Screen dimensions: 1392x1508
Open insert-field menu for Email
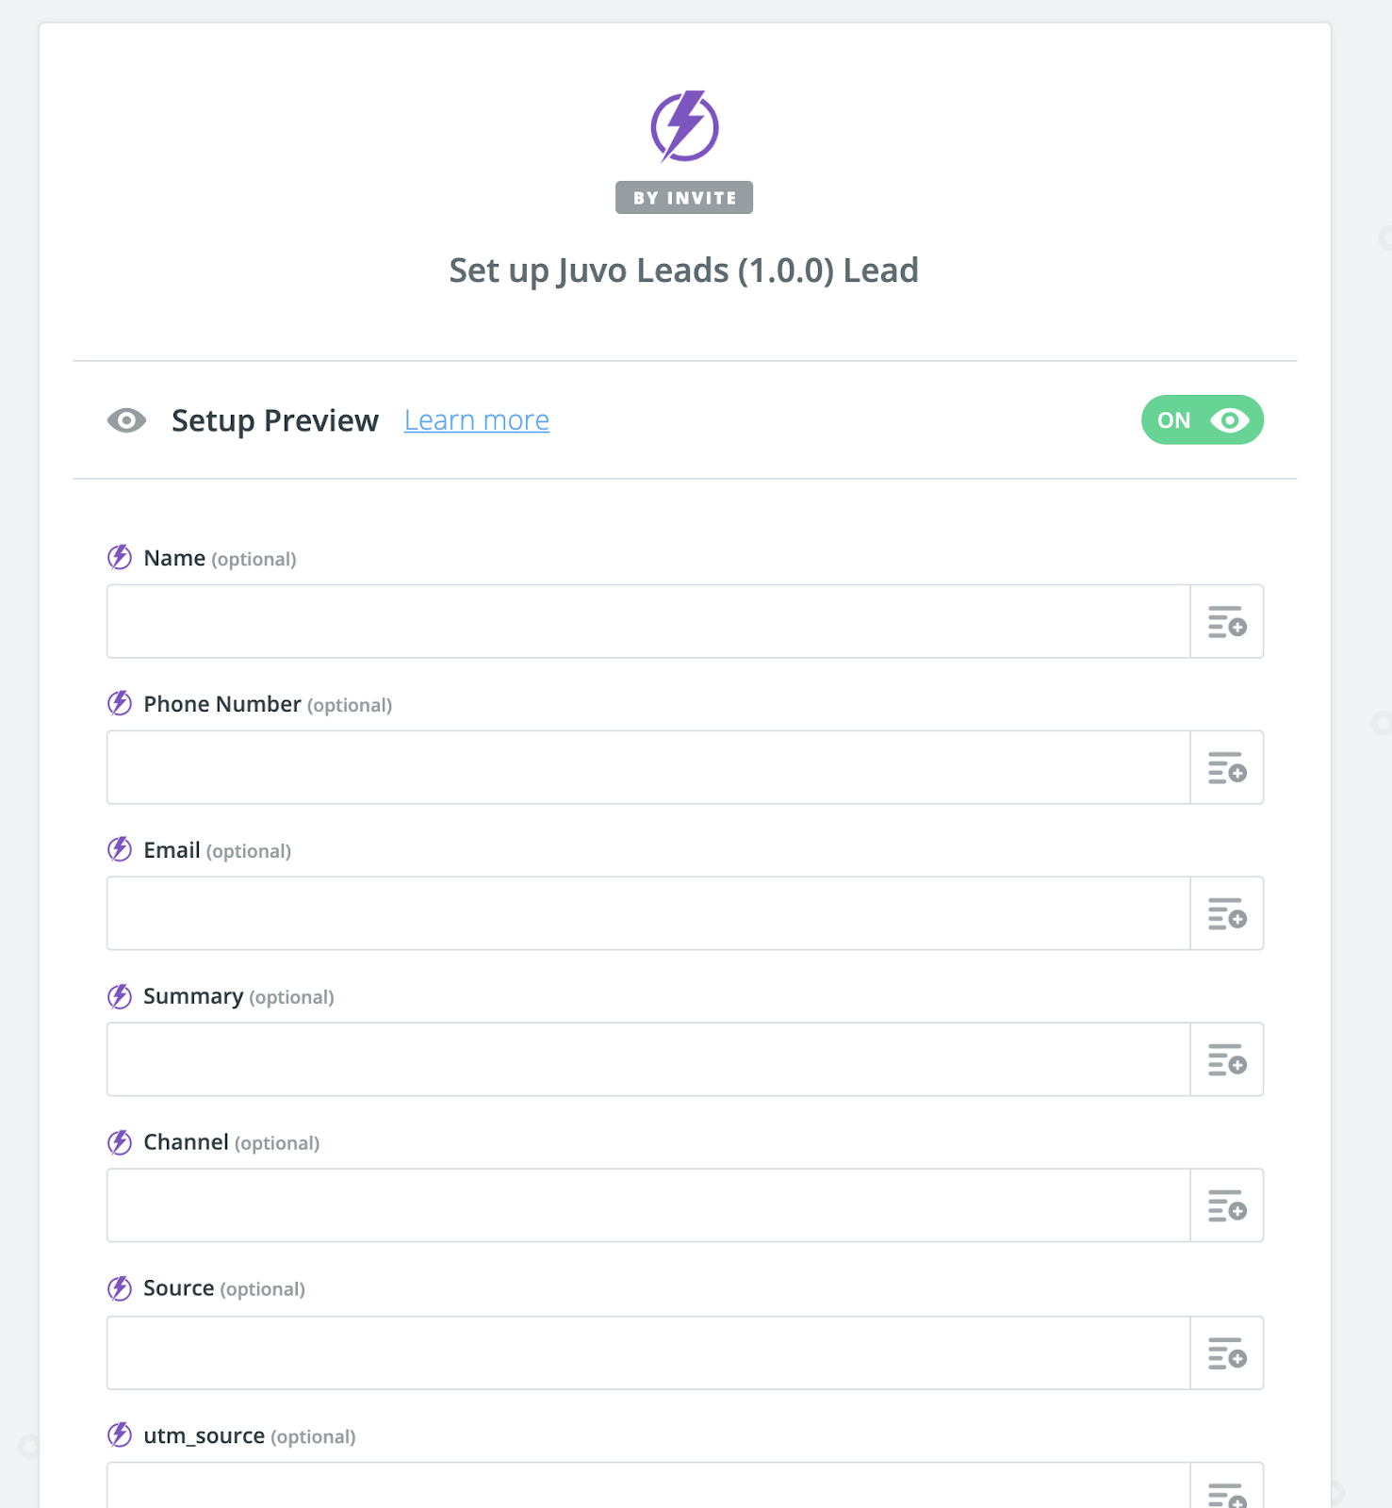point(1226,914)
